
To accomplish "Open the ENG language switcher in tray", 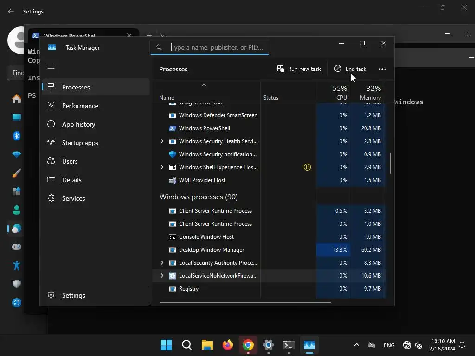I will (389, 345).
